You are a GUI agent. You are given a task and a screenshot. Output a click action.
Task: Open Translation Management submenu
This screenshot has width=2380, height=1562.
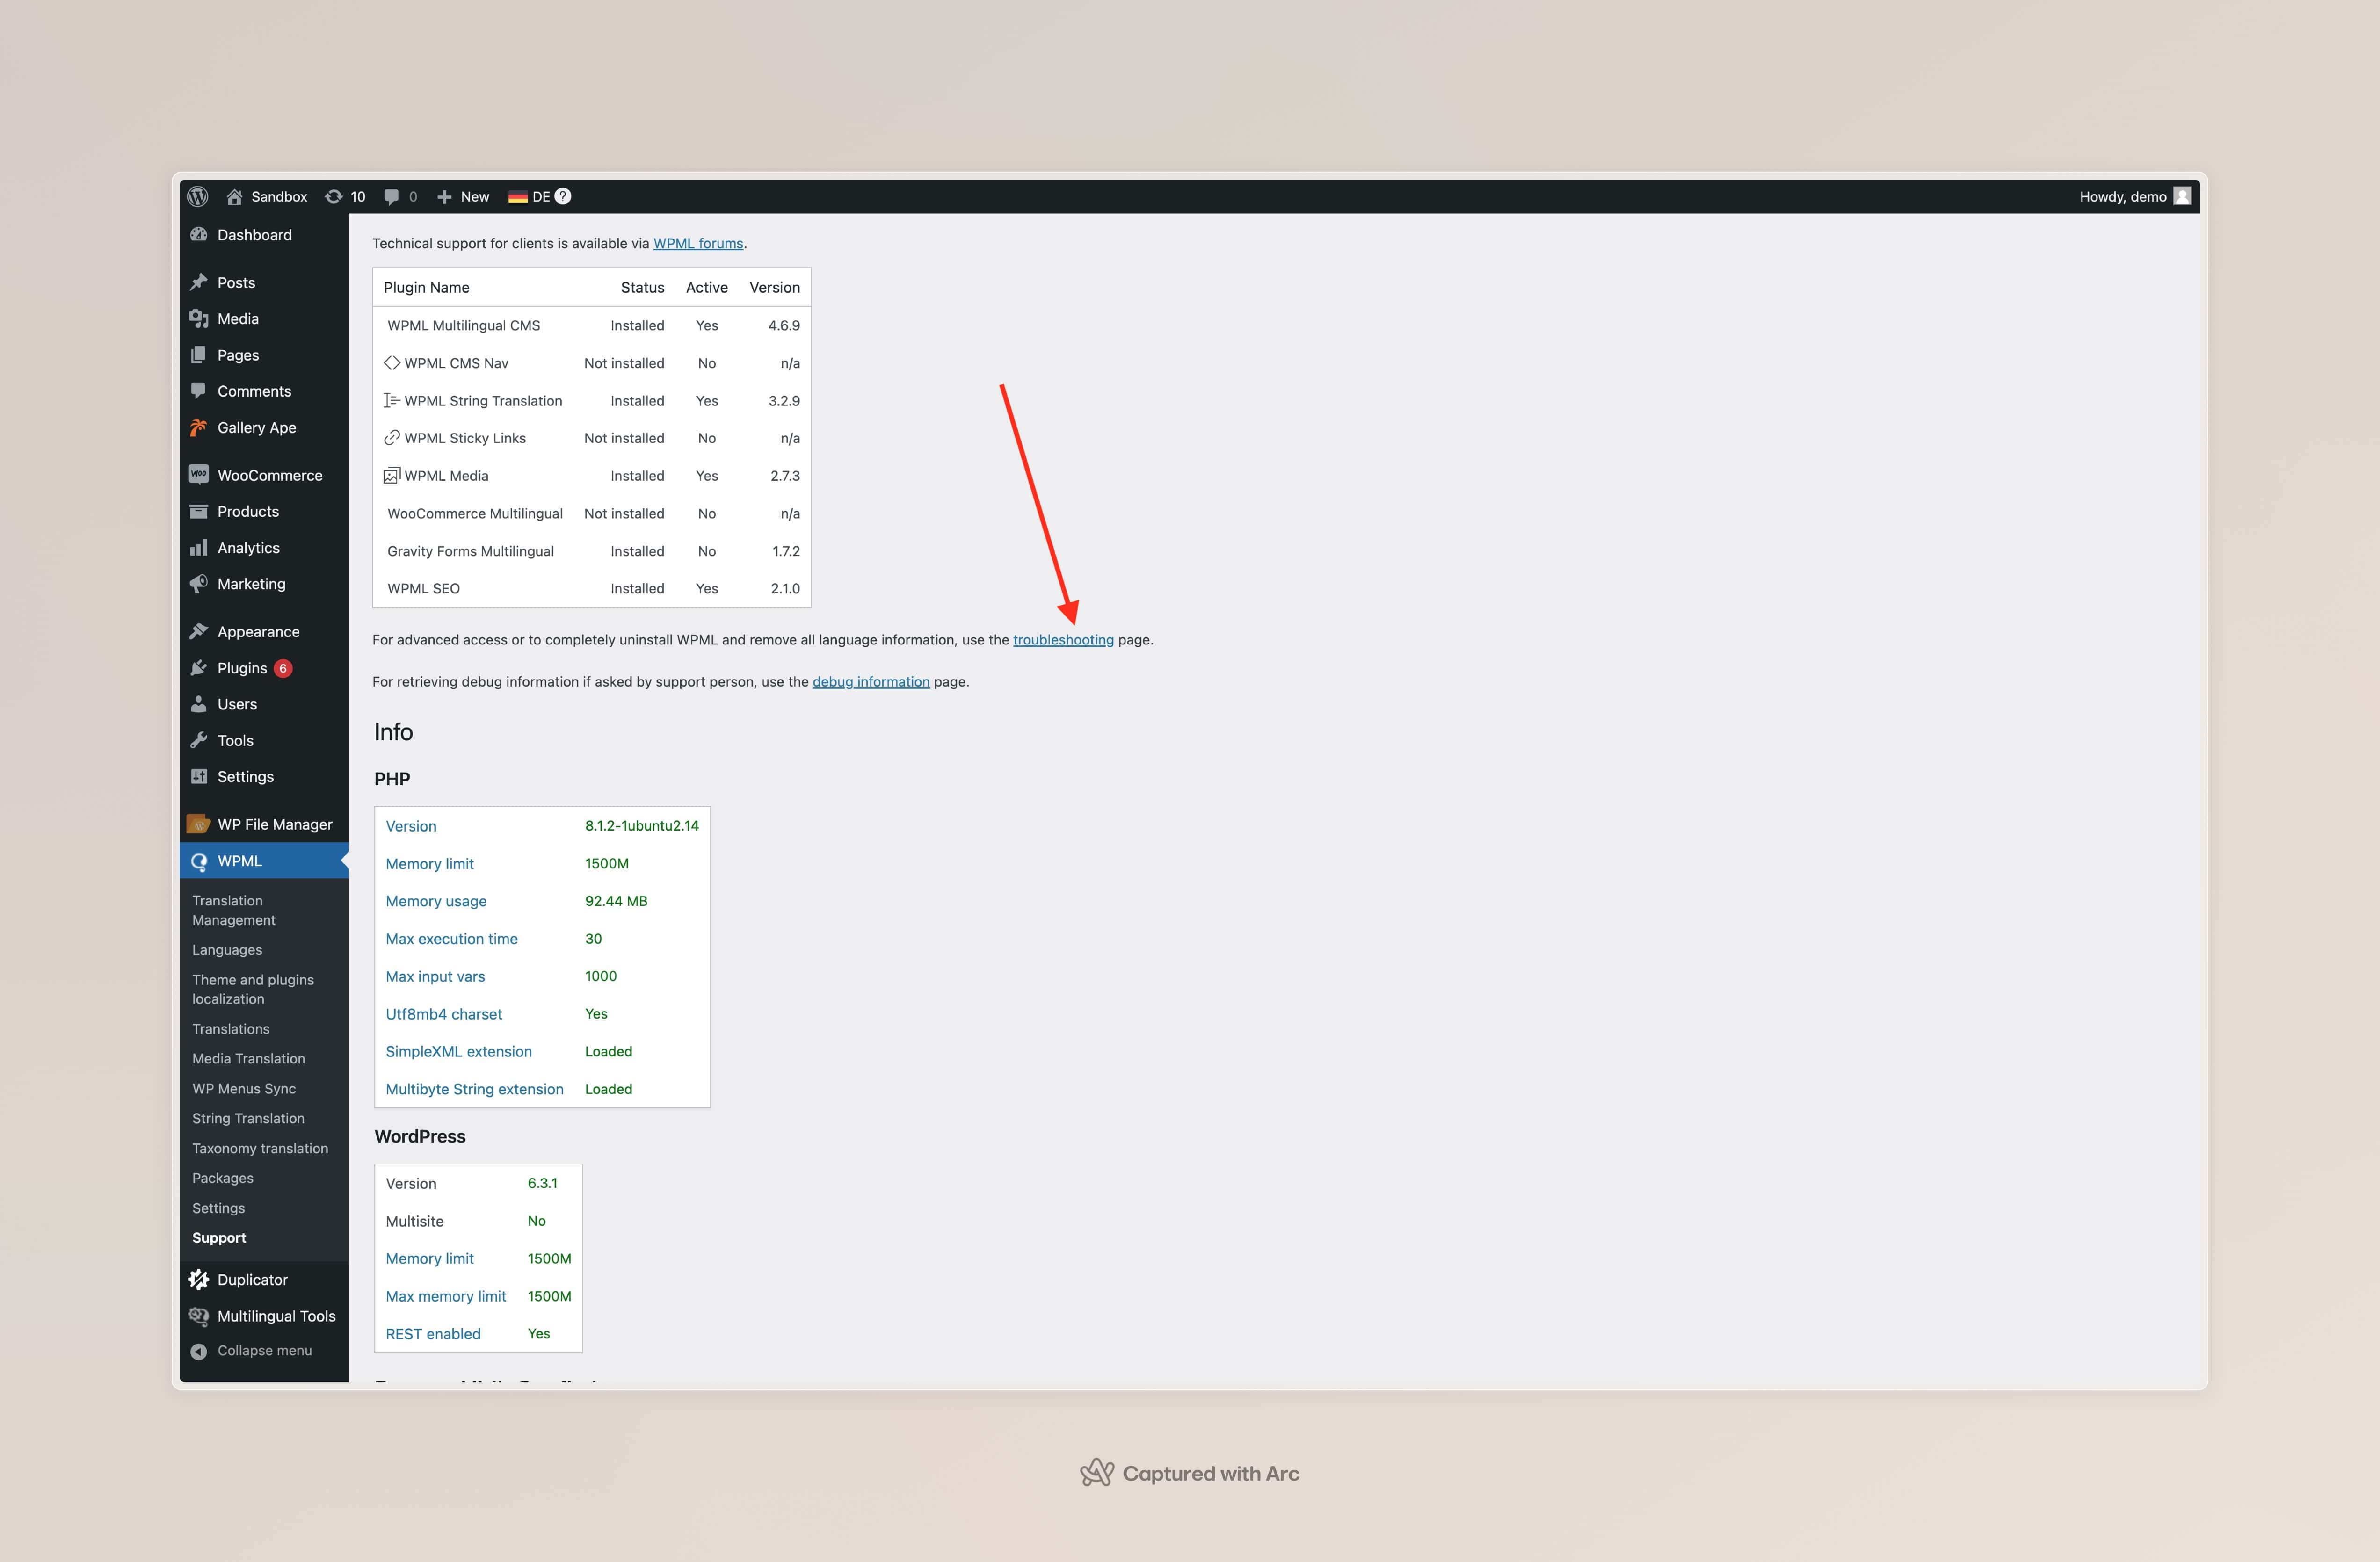(x=233, y=910)
